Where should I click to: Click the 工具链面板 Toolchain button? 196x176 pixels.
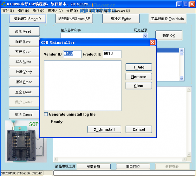click(167, 19)
